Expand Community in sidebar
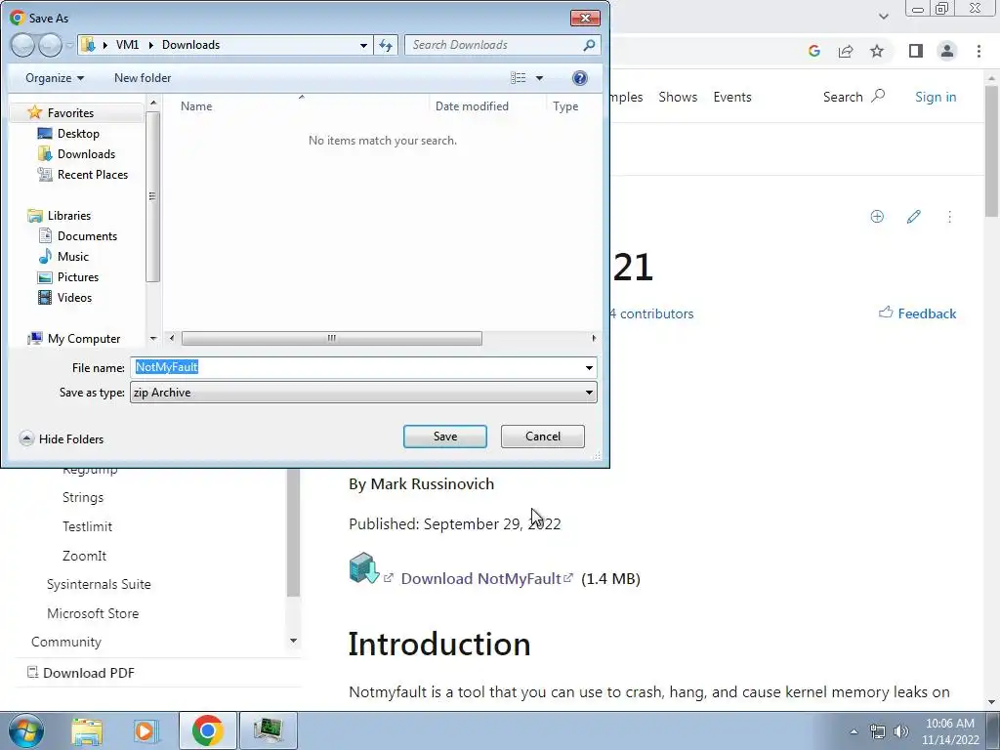Image resolution: width=1000 pixels, height=750 pixels. click(66, 642)
